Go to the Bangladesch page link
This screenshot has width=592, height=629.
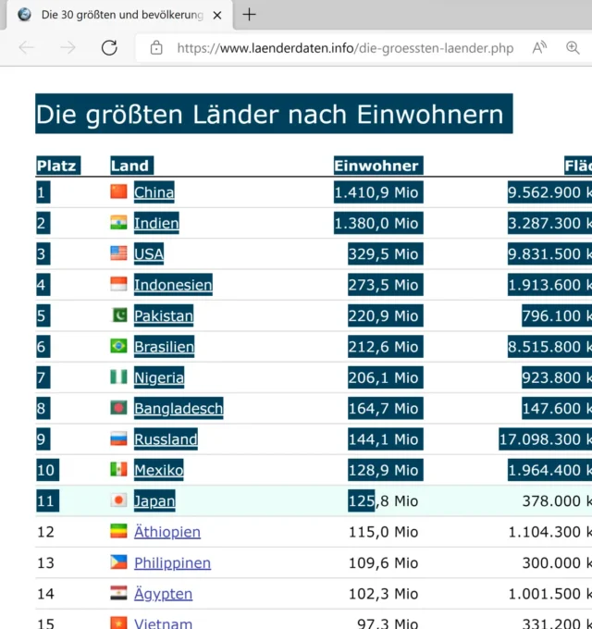pos(179,408)
